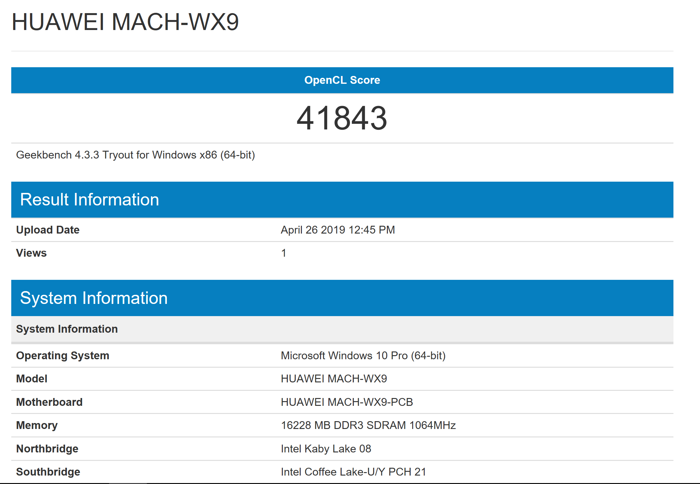Click the Result Information section header
700x484 pixels.
pyautogui.click(x=89, y=199)
